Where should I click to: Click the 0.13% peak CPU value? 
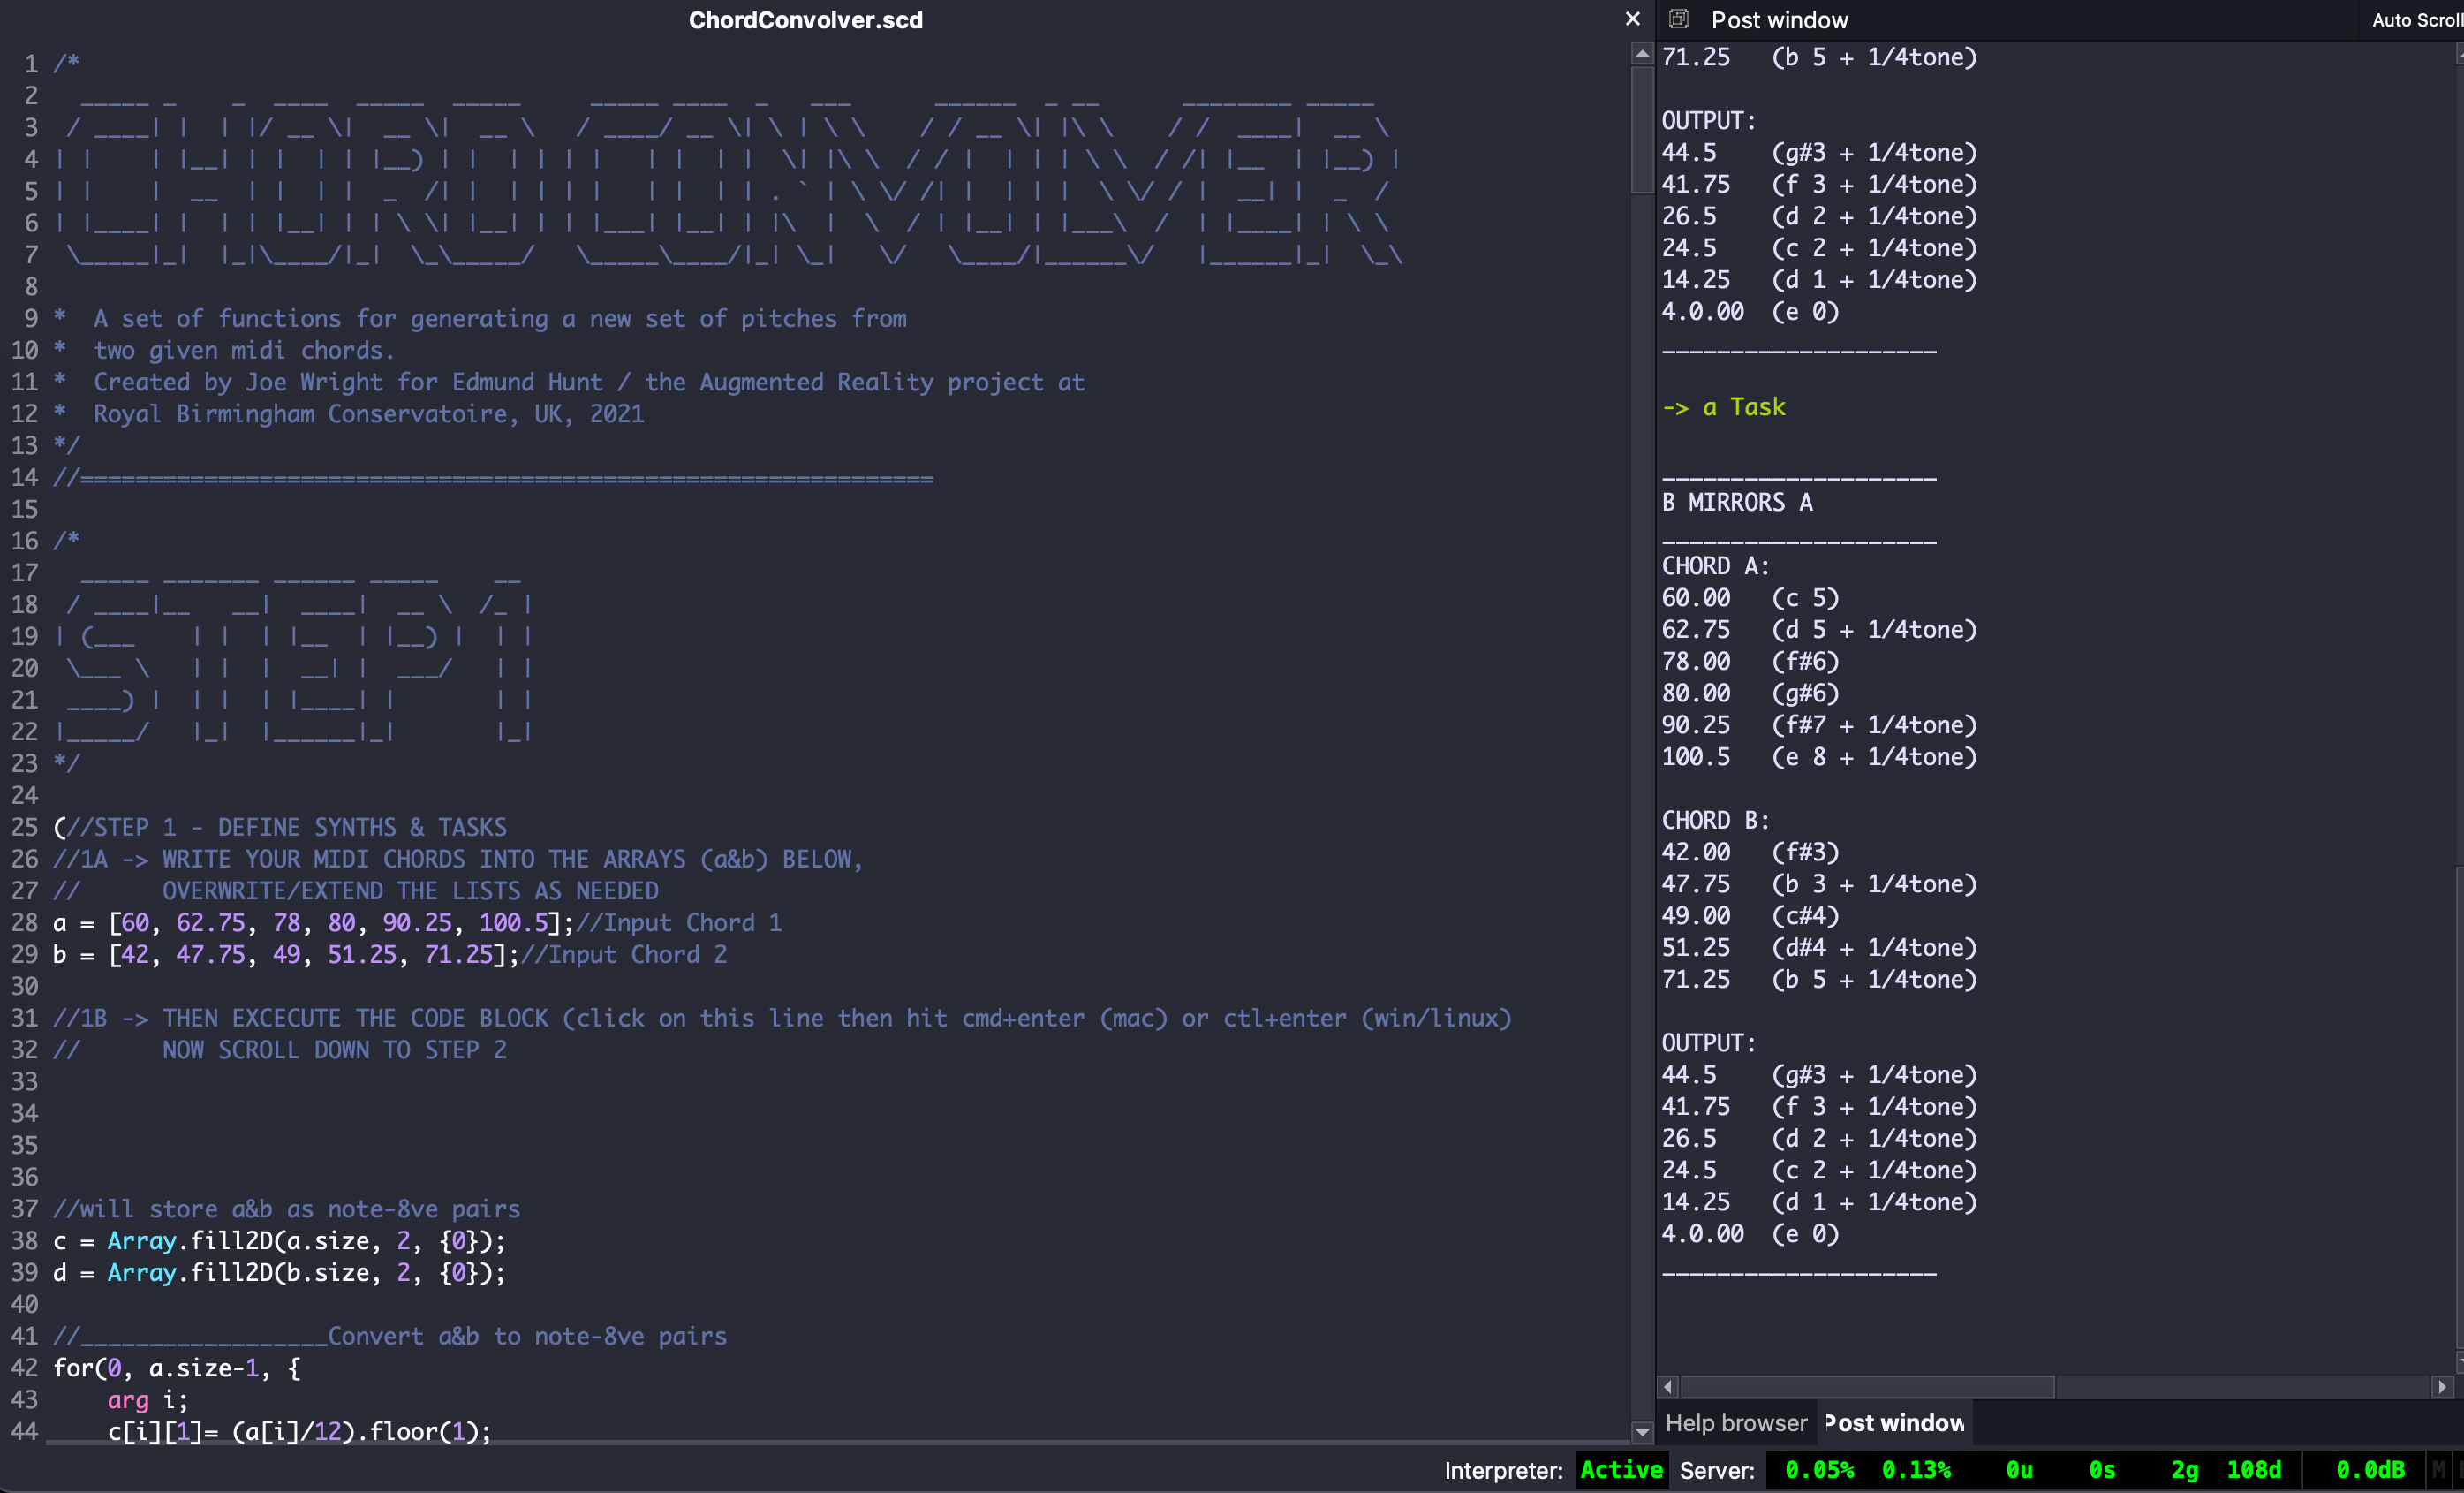pyautogui.click(x=1916, y=1469)
